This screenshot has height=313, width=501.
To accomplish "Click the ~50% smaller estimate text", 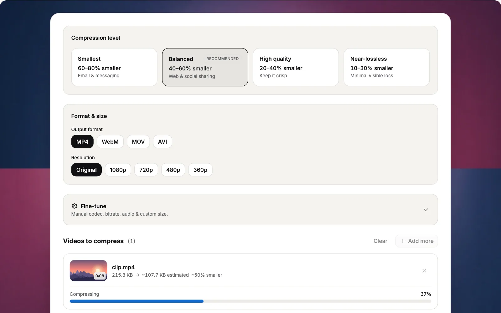I will [207, 275].
